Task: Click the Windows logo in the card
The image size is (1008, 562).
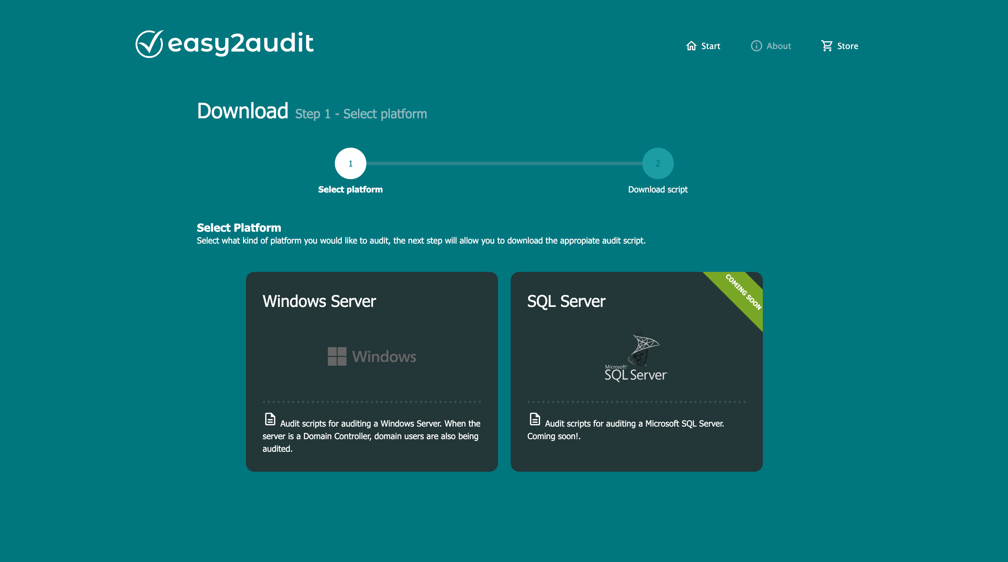Action: [372, 356]
